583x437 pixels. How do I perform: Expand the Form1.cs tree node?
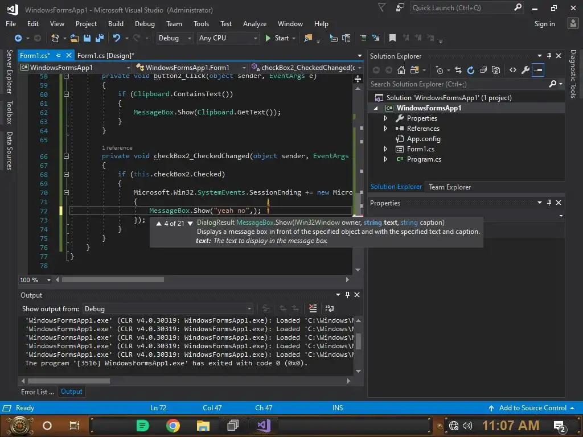click(x=385, y=149)
